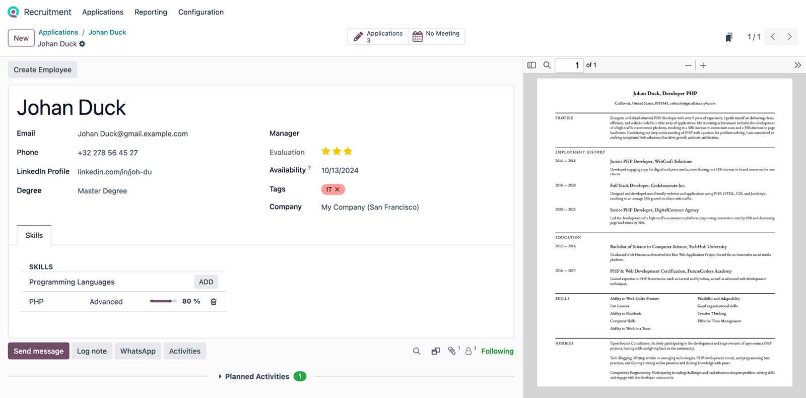Delete the PHP skill with trash icon

[x=214, y=302]
